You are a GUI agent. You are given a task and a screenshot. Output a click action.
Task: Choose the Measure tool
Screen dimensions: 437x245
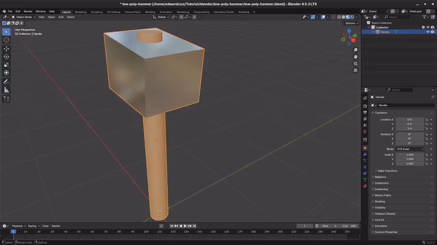click(x=6, y=90)
